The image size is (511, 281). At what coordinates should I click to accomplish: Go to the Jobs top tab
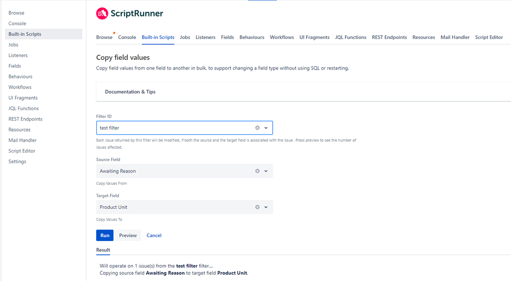(x=185, y=37)
